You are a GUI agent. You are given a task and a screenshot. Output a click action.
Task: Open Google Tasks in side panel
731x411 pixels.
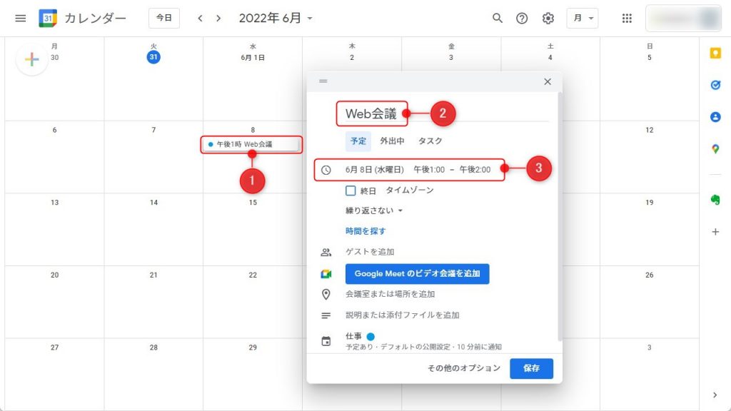point(715,85)
